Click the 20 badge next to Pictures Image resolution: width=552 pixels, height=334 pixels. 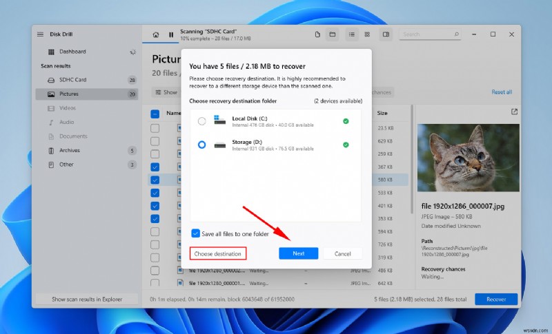coord(132,94)
